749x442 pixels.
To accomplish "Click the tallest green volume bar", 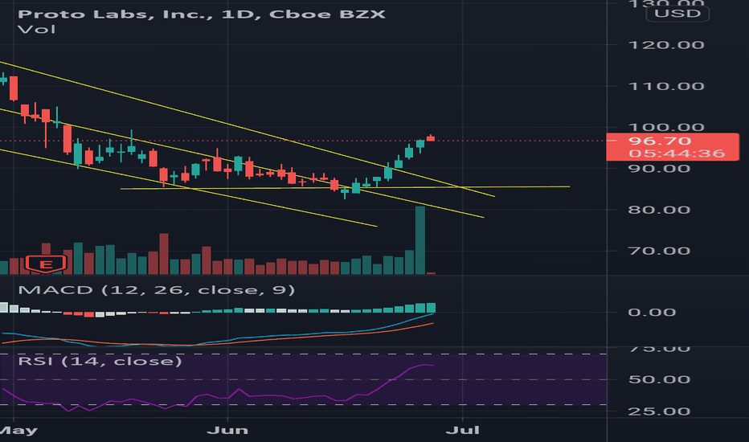I will 420,240.
